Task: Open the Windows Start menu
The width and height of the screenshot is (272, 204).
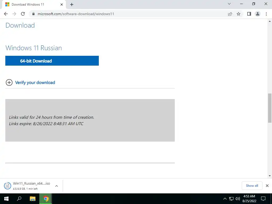Action: (6, 199)
